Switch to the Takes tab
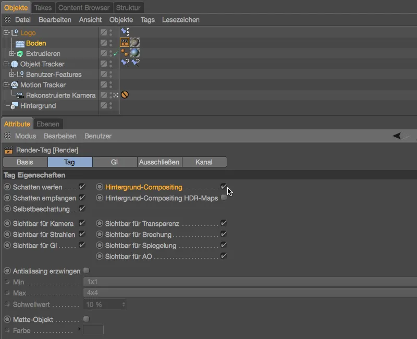This screenshot has height=339, width=417. pos(43,8)
